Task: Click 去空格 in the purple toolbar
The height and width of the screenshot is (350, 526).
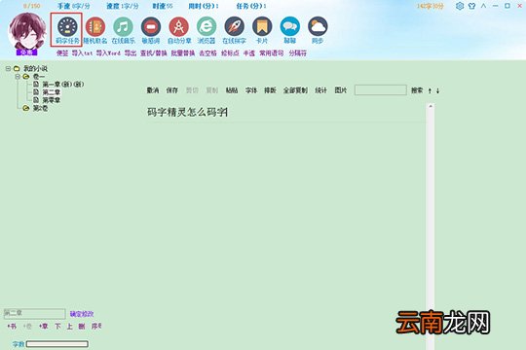Action: 208,53
